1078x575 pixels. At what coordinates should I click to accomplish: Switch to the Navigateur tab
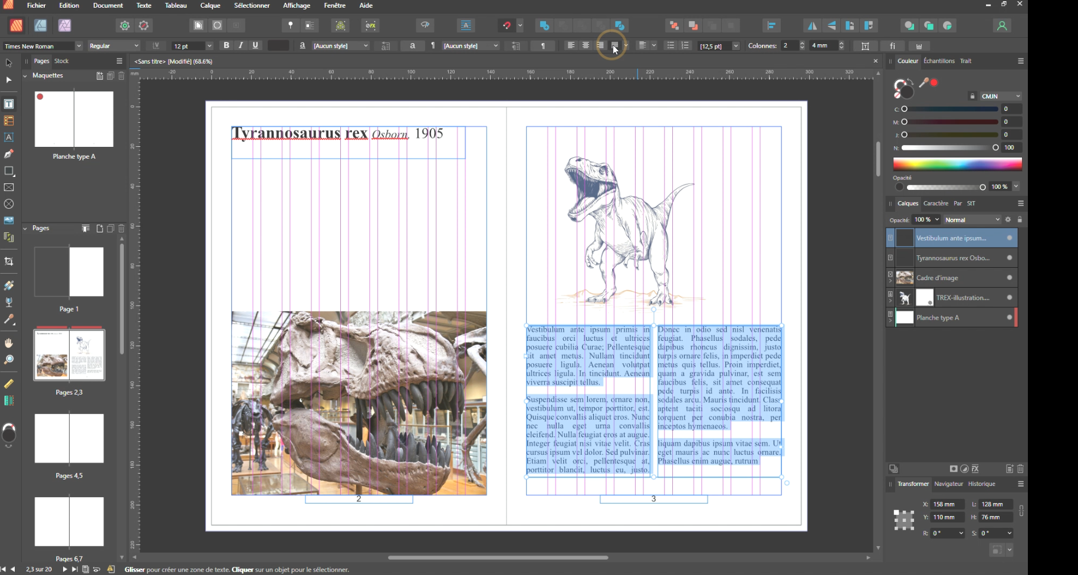948,484
